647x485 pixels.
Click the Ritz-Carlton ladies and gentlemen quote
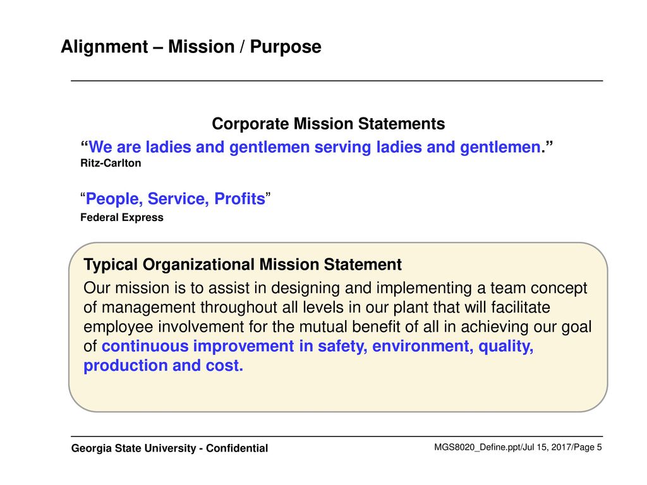tap(317, 147)
